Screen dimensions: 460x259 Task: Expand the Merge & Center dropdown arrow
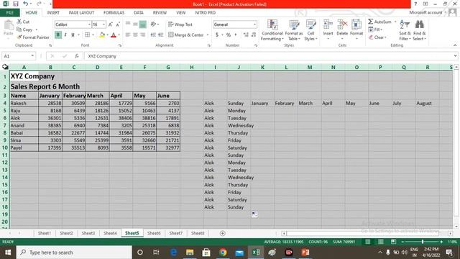coord(208,35)
